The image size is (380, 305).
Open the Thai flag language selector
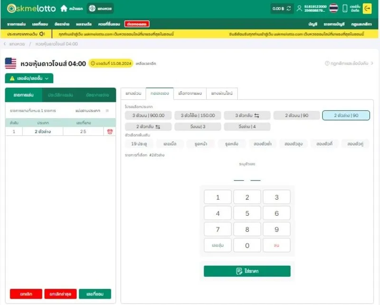pyautogui.click(x=333, y=9)
